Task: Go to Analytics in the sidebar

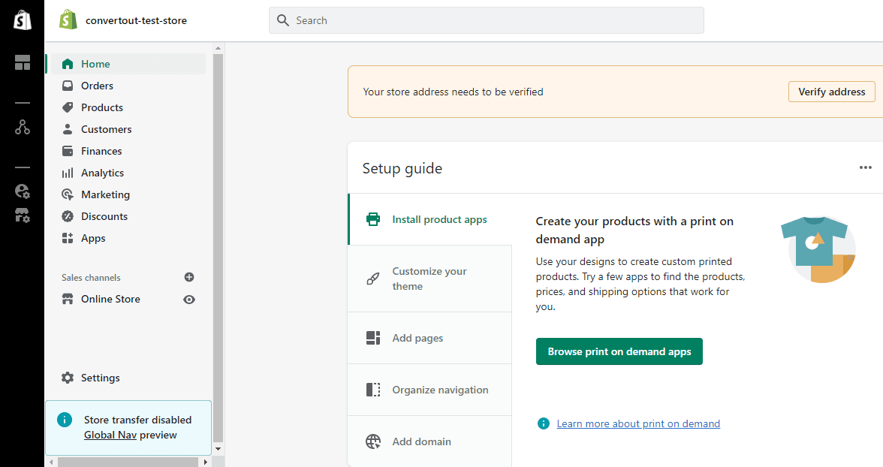Action: tap(102, 173)
